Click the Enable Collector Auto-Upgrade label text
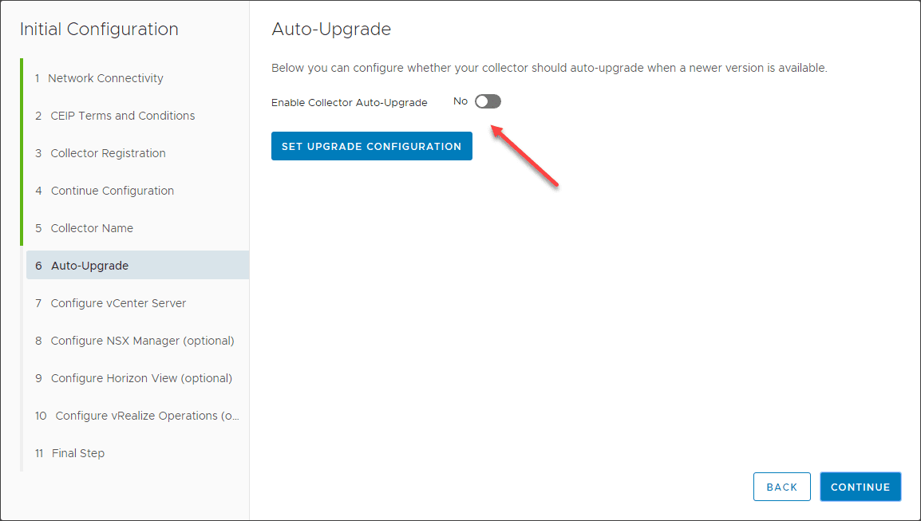The height and width of the screenshot is (521, 921). click(350, 102)
